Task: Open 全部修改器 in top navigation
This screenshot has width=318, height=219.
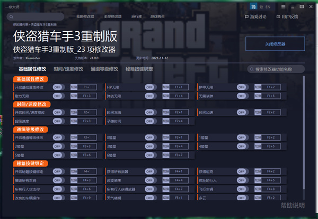Action: pyautogui.click(x=114, y=17)
